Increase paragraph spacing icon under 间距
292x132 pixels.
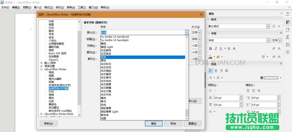(211, 91)
